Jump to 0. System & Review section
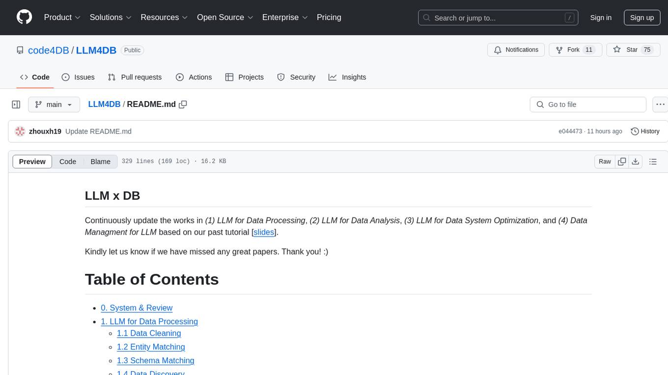The width and height of the screenshot is (668, 375). point(137,308)
